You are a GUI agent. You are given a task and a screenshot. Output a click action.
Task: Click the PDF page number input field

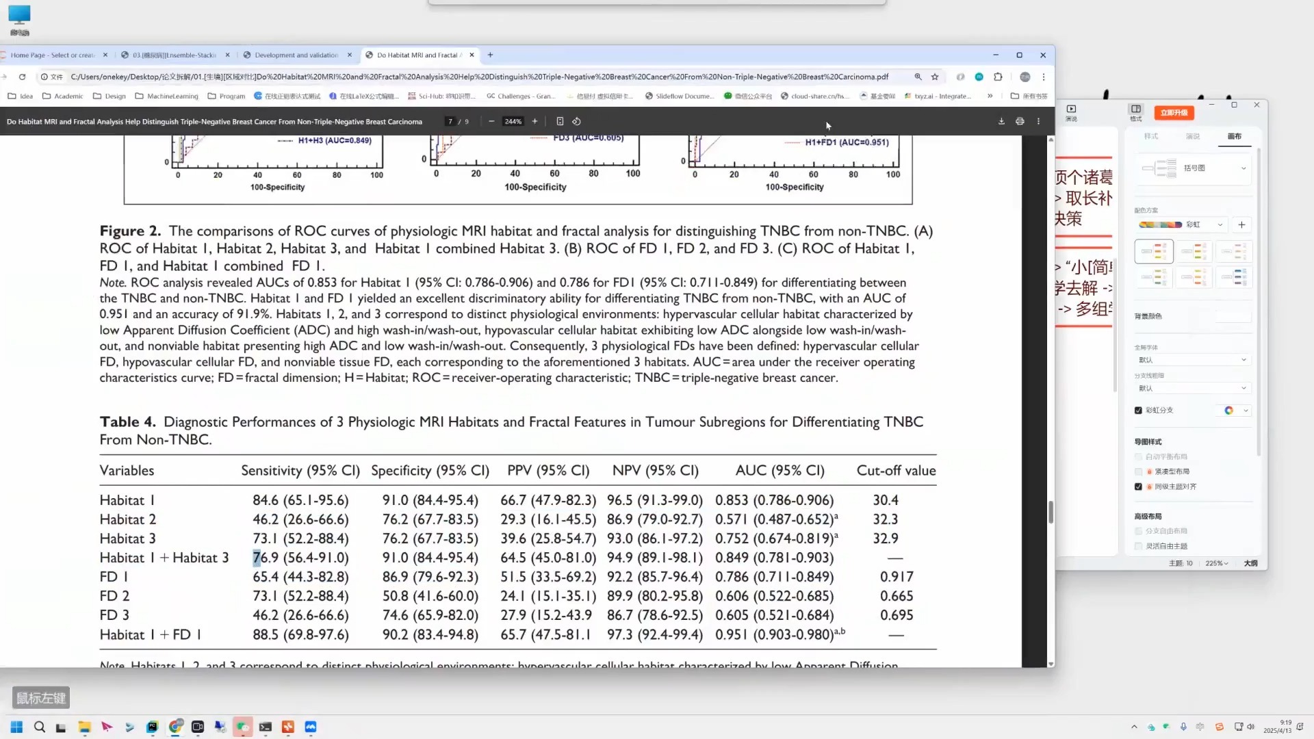tap(450, 121)
